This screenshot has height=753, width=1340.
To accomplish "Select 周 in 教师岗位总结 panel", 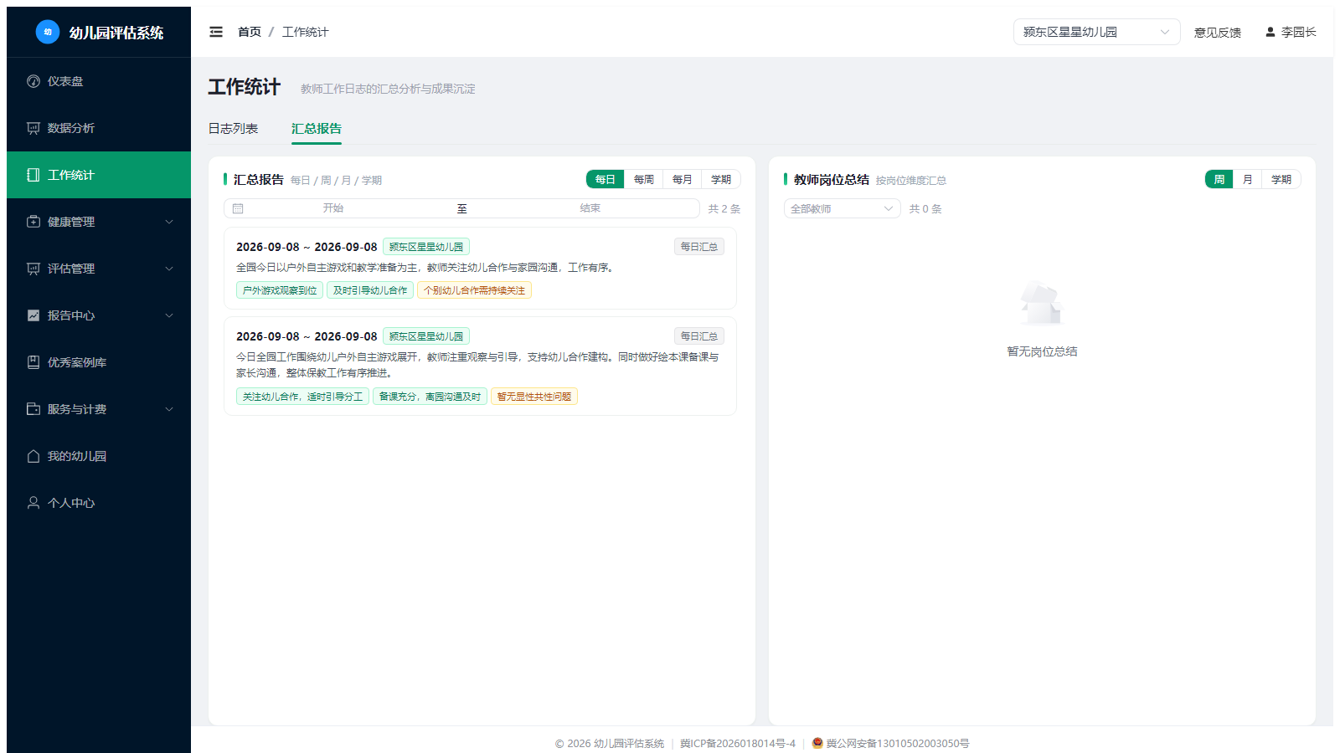I will click(x=1219, y=179).
